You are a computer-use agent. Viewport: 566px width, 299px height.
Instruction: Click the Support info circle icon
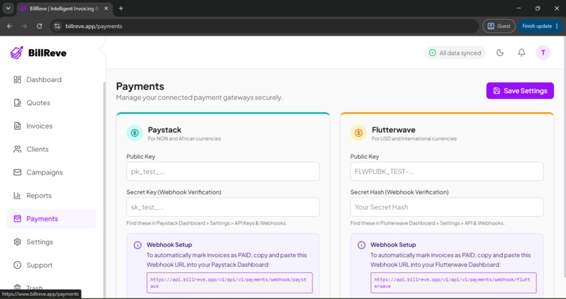(x=18, y=265)
